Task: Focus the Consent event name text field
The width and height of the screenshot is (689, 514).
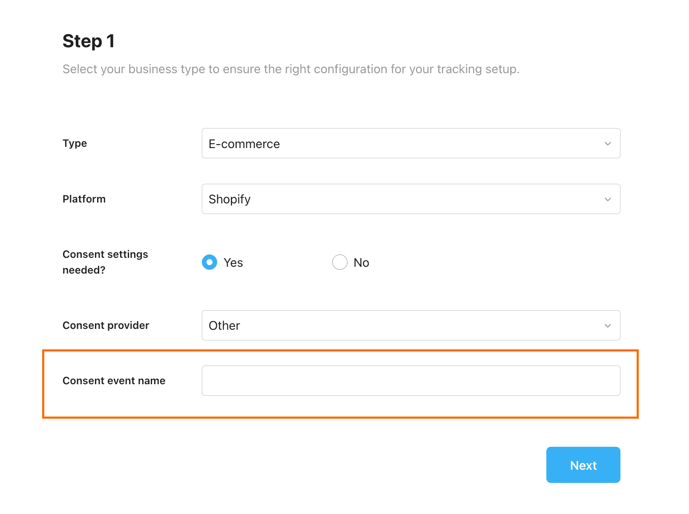Action: click(x=411, y=381)
